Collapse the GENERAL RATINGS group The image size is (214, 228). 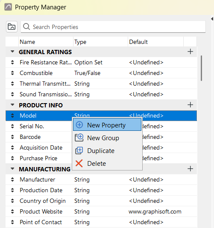pyautogui.click(x=12, y=52)
